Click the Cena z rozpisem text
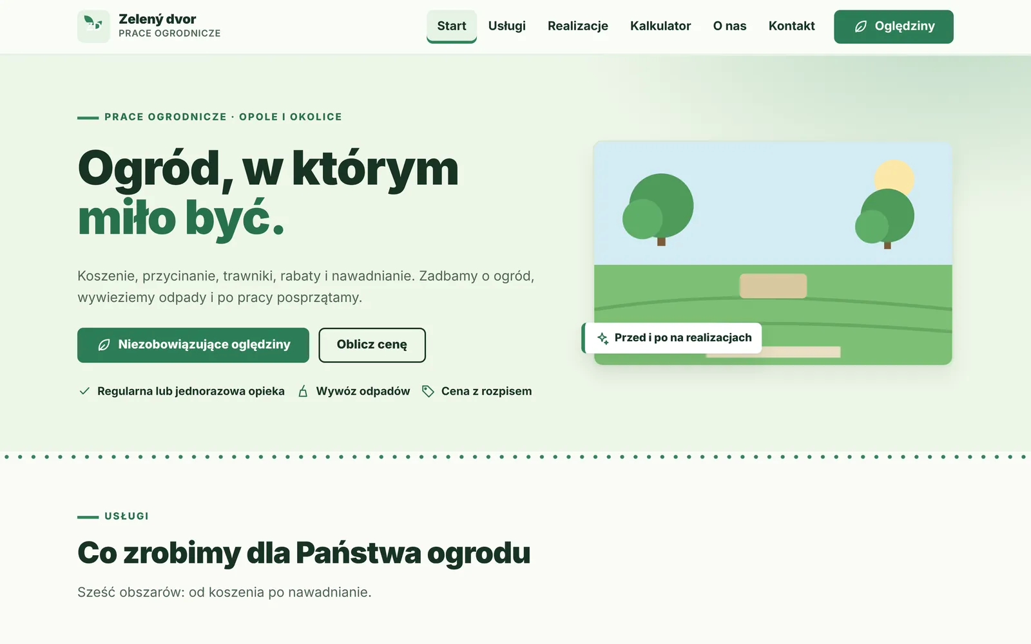The width and height of the screenshot is (1031, 644). 487,391
